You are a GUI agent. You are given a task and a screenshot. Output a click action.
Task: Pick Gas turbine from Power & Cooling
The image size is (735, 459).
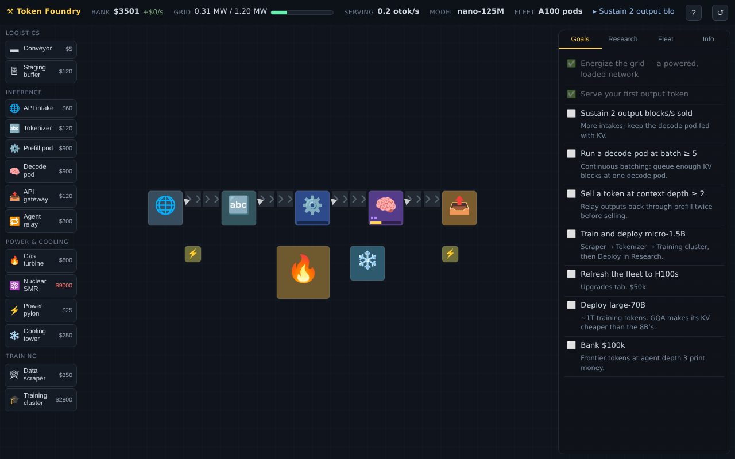pos(41,260)
